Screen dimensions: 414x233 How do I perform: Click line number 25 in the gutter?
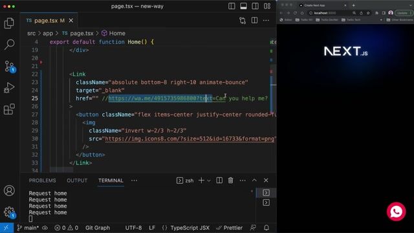[35, 98]
